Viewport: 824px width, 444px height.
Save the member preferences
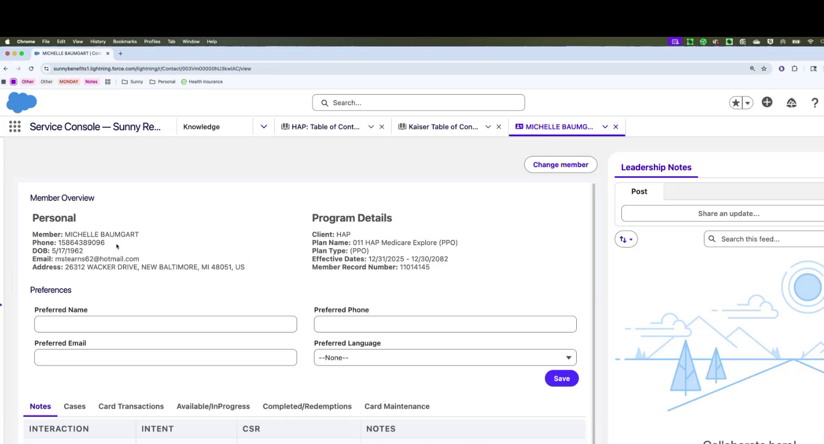click(561, 378)
